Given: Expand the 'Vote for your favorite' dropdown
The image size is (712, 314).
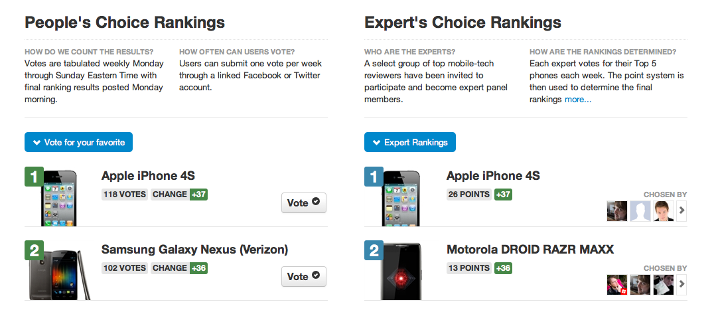Looking at the screenshot, I should [79, 142].
